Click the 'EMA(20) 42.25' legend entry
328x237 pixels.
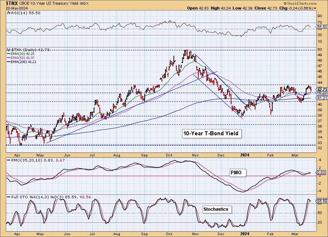coord(21,54)
